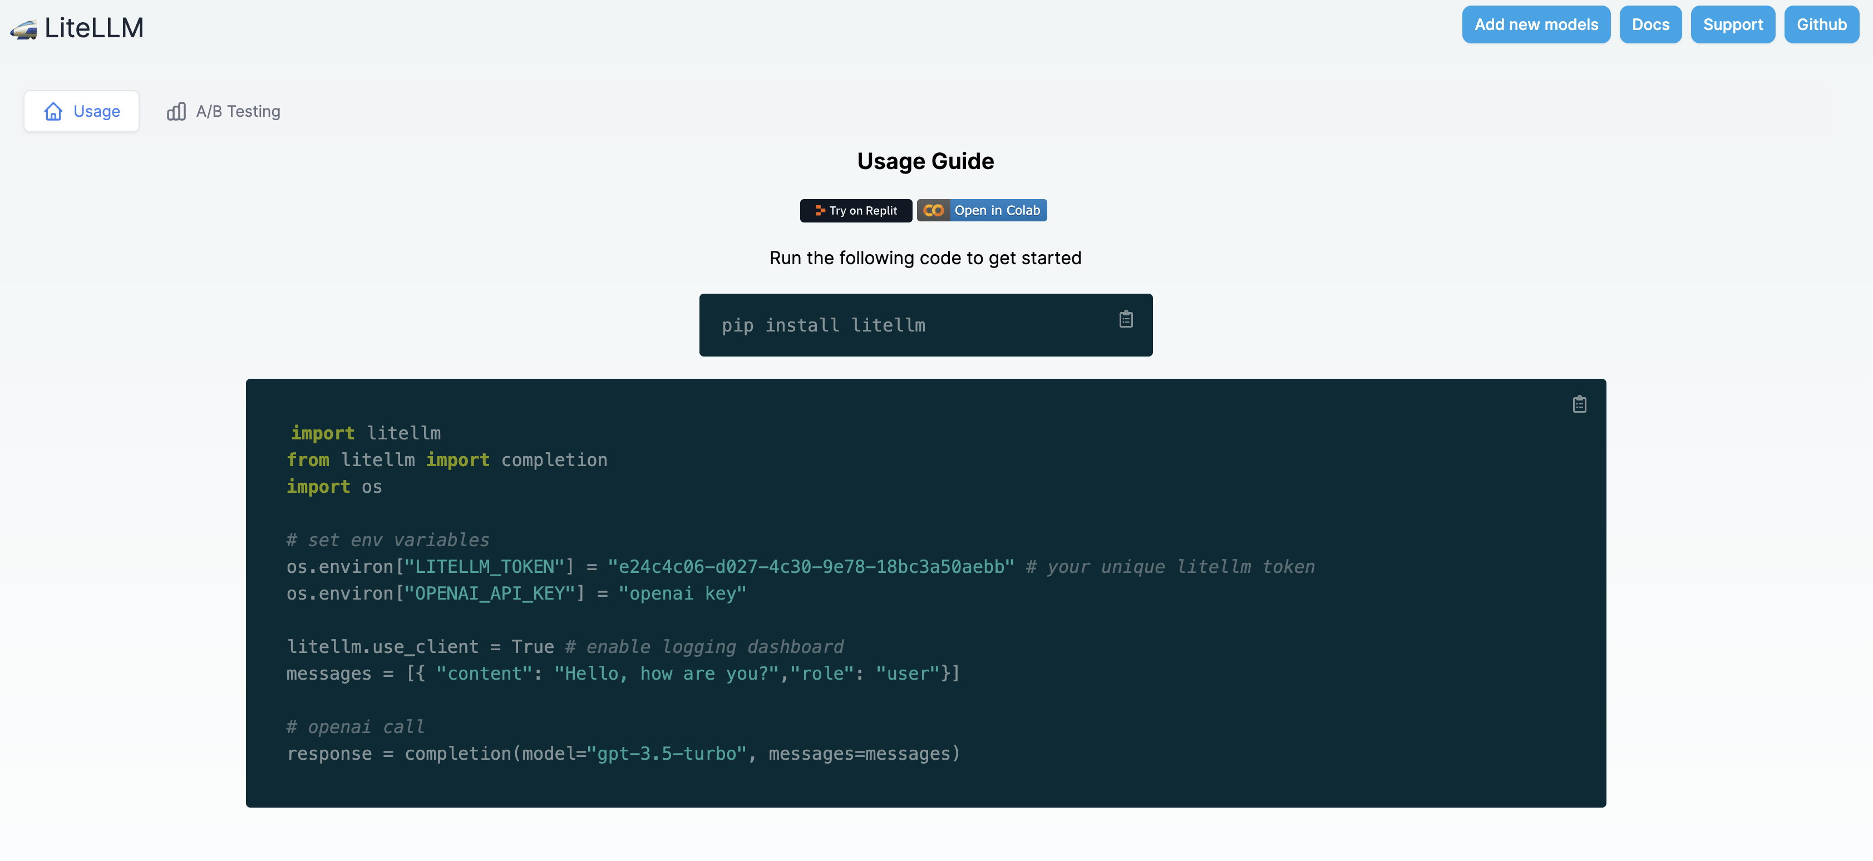Click the house icon on the Usage tab
Image resolution: width=1873 pixels, height=861 pixels.
coord(53,111)
